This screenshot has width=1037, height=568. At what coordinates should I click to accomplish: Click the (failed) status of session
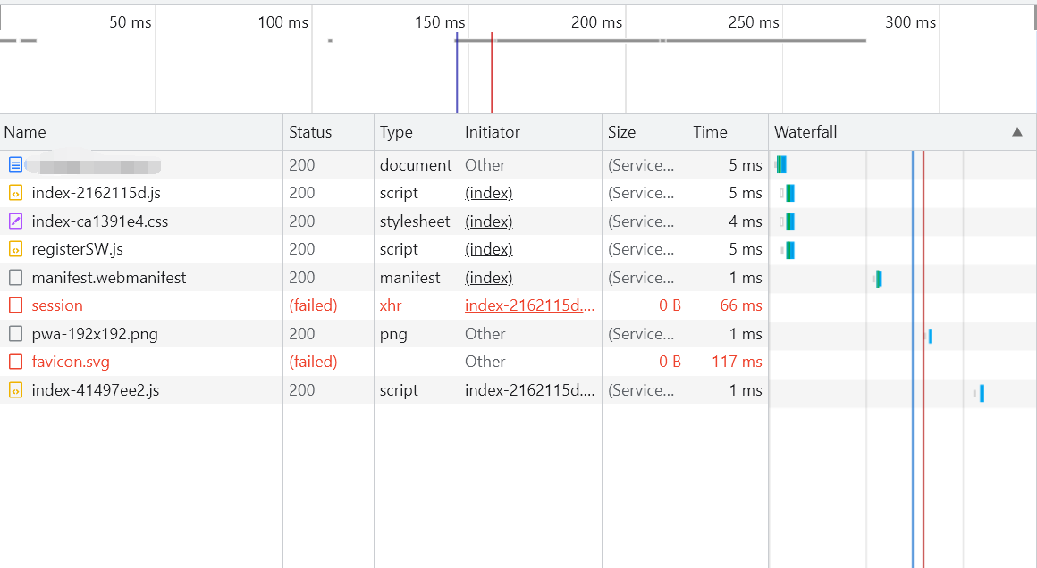tap(314, 305)
